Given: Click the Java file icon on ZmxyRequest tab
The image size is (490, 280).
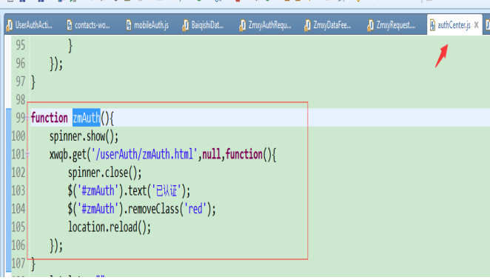Looking at the screenshot, I should point(371,25).
